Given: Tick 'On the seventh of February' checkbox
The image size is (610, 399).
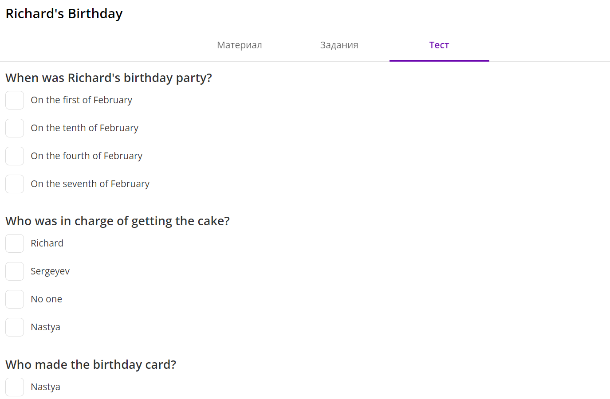Looking at the screenshot, I should tap(15, 184).
